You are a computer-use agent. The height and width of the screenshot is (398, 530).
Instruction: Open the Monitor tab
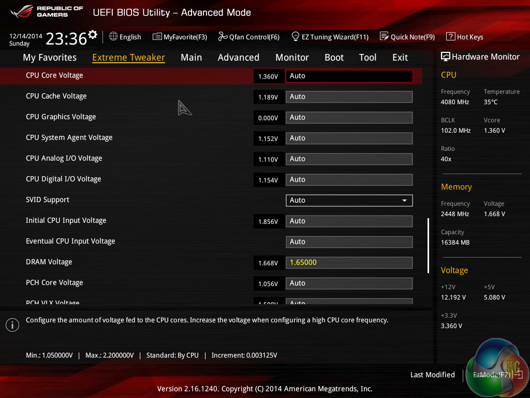point(292,58)
